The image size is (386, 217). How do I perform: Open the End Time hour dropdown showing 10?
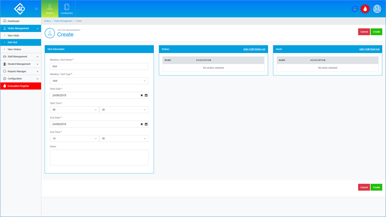pos(74,139)
